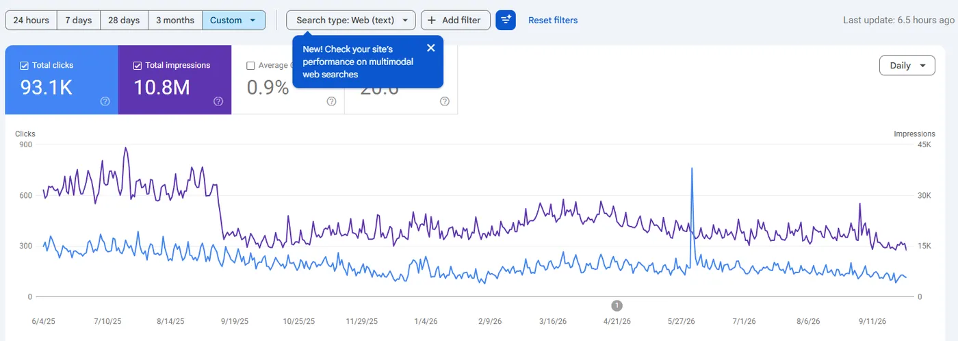Click the 93.1K total clicks value

(47, 88)
